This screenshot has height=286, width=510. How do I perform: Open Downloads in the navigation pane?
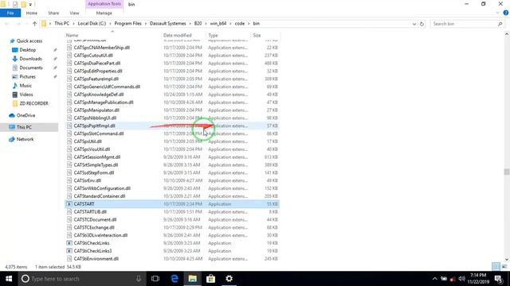30,59
